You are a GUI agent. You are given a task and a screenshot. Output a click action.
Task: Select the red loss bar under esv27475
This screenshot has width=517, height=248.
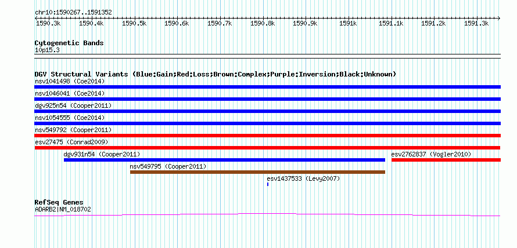[268, 148]
